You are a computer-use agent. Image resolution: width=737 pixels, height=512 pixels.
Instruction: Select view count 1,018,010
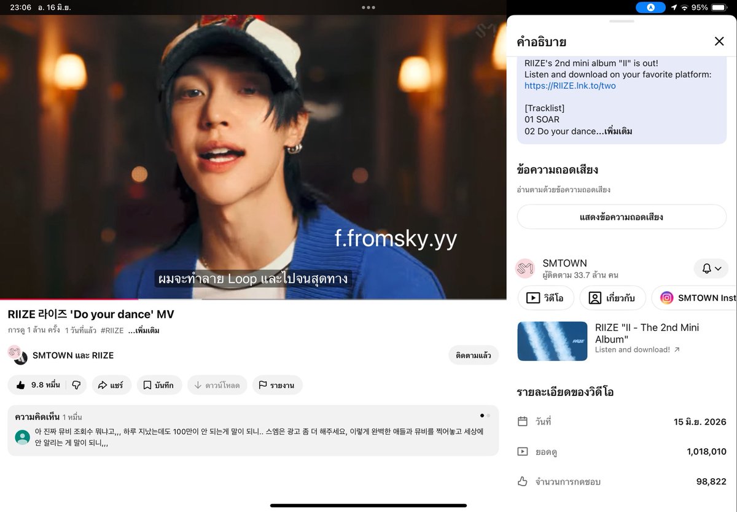pyautogui.click(x=706, y=452)
